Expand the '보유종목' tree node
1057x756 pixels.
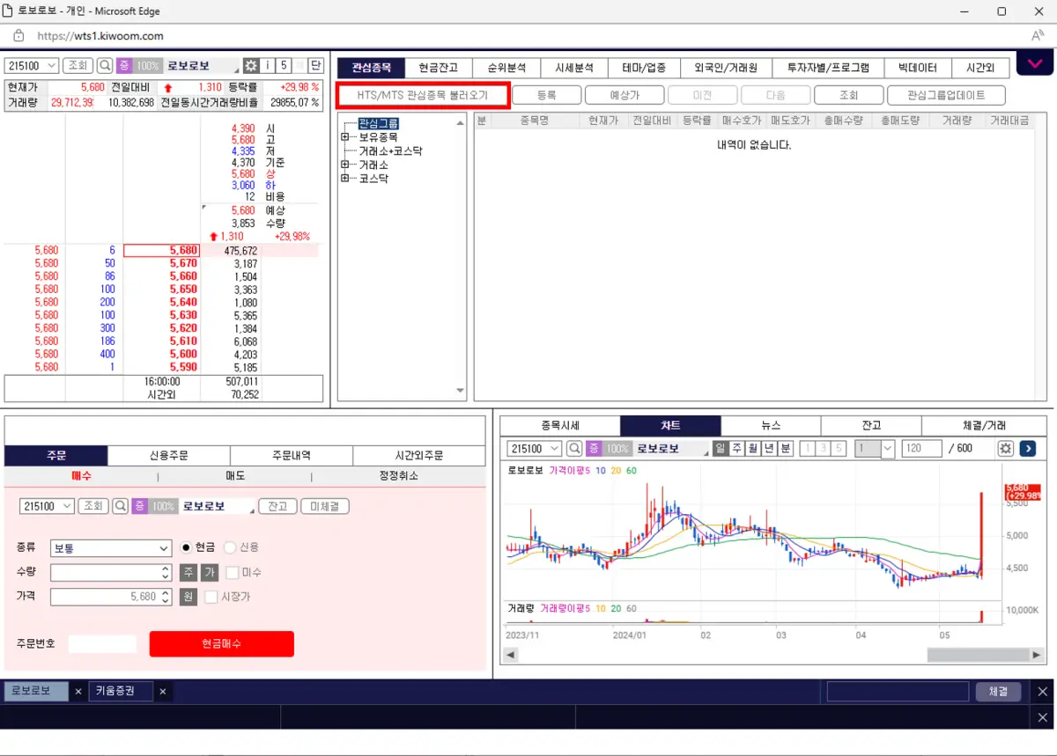pyautogui.click(x=344, y=137)
